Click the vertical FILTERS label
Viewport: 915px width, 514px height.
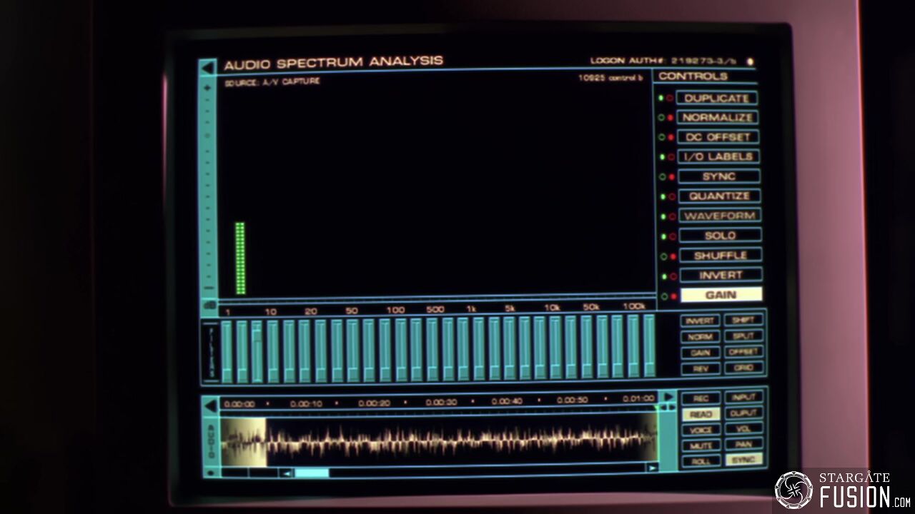pos(212,352)
